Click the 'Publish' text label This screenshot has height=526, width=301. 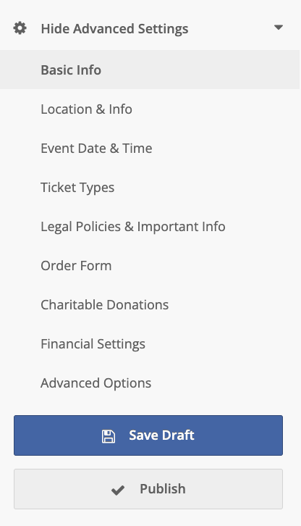coord(163,489)
